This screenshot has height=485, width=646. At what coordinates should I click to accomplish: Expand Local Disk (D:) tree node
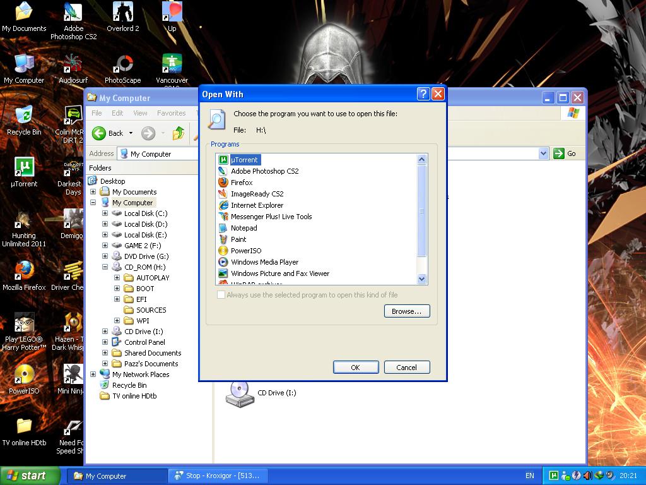click(x=105, y=224)
